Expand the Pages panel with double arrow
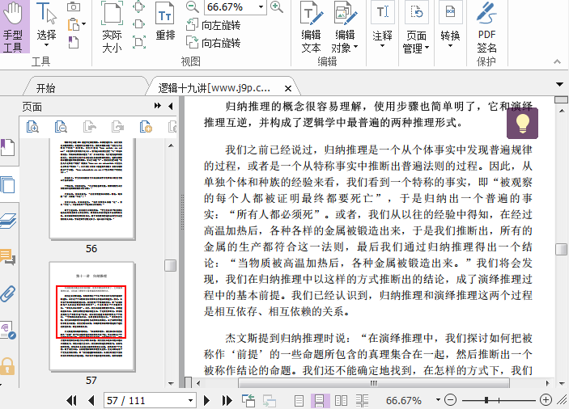Image resolution: width=569 pixels, height=409 pixels. pyautogui.click(x=158, y=106)
